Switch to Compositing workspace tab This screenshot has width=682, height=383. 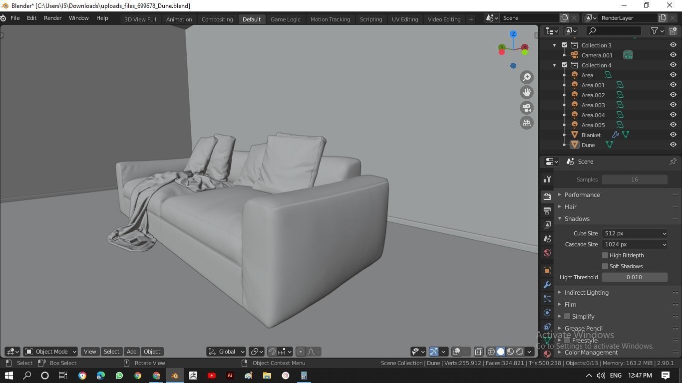[217, 19]
